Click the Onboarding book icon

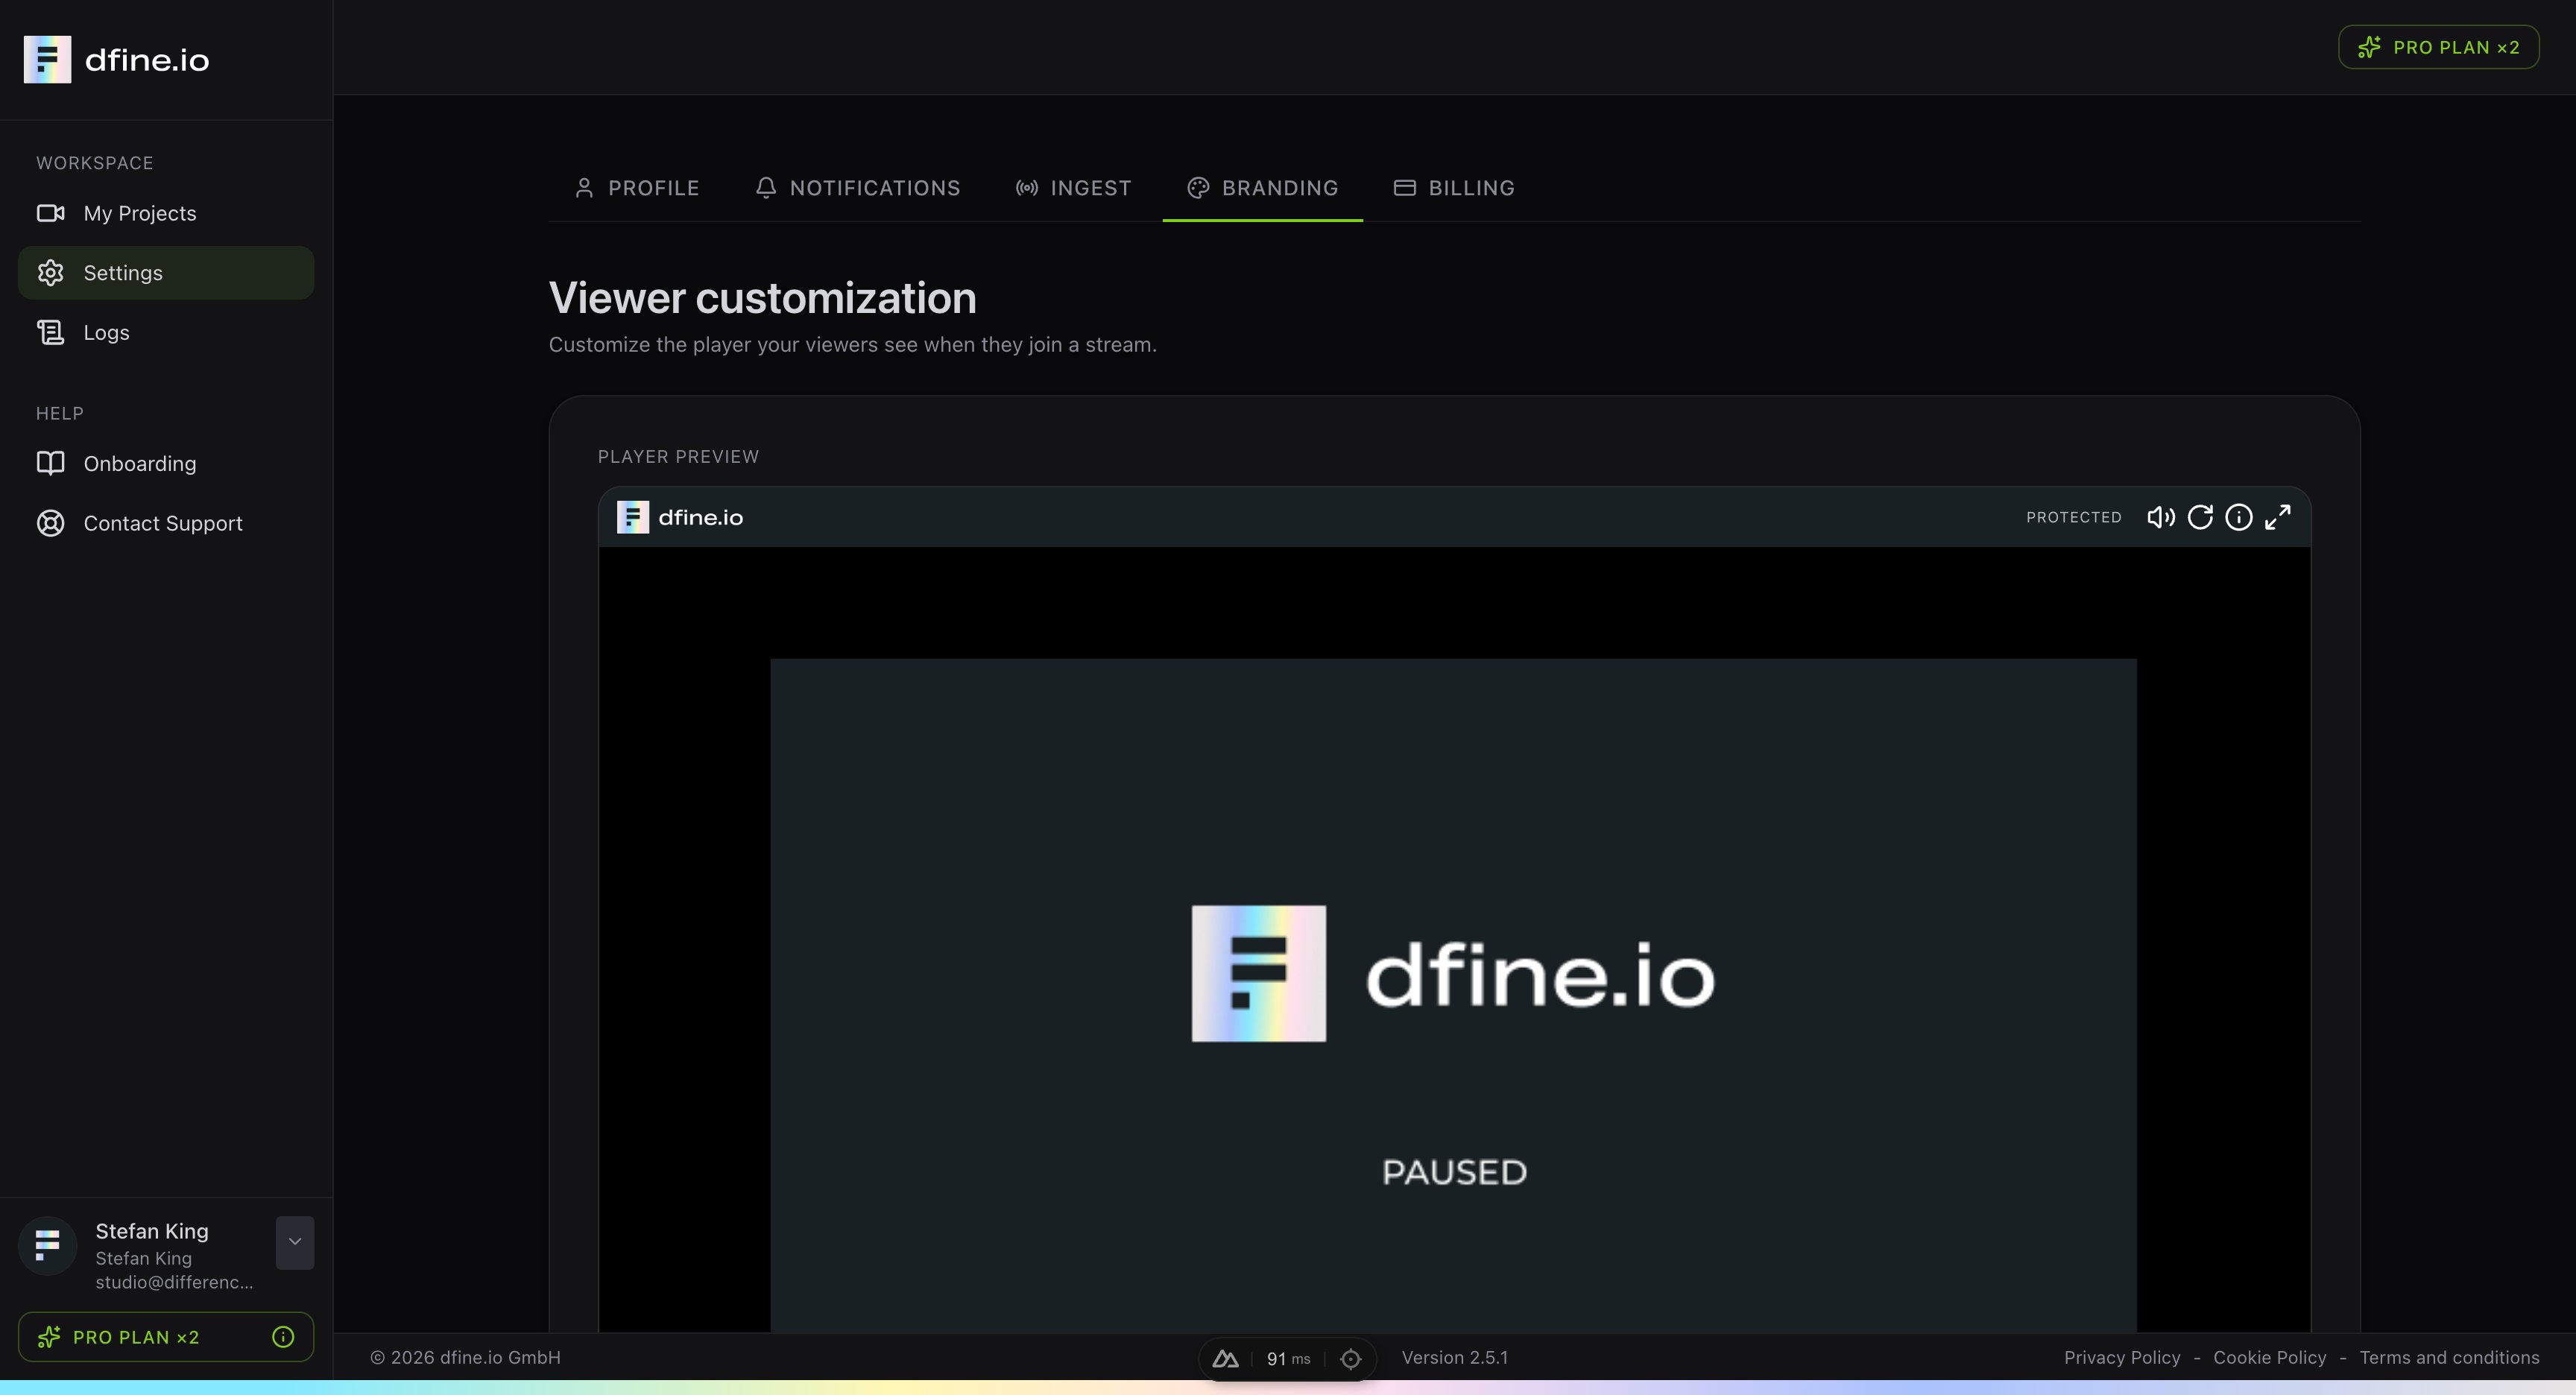point(50,463)
